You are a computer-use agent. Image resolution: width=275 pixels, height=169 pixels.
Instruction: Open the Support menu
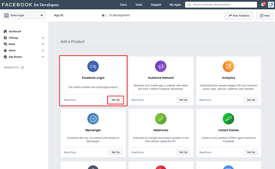156,5
